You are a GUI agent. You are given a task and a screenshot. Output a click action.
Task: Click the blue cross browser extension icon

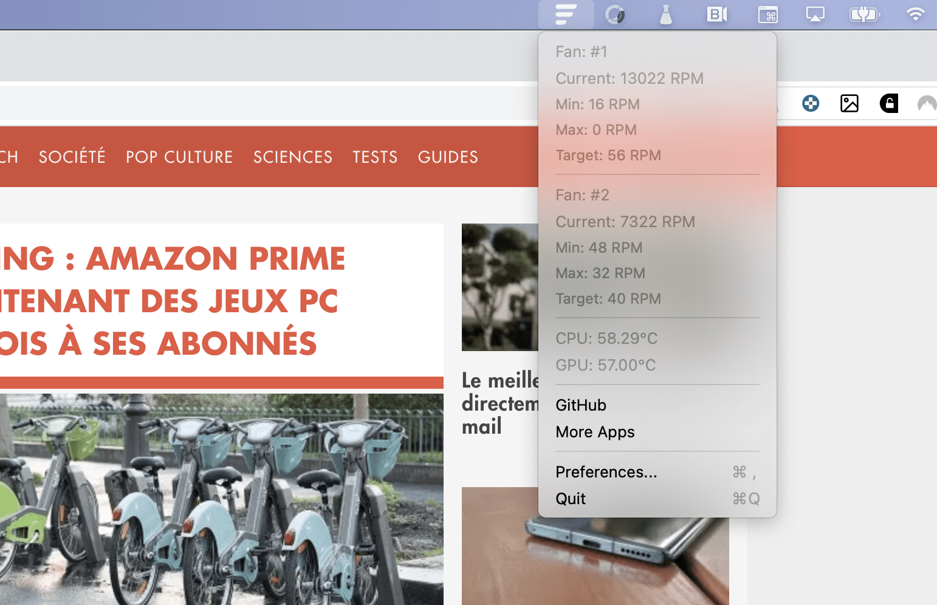(811, 103)
